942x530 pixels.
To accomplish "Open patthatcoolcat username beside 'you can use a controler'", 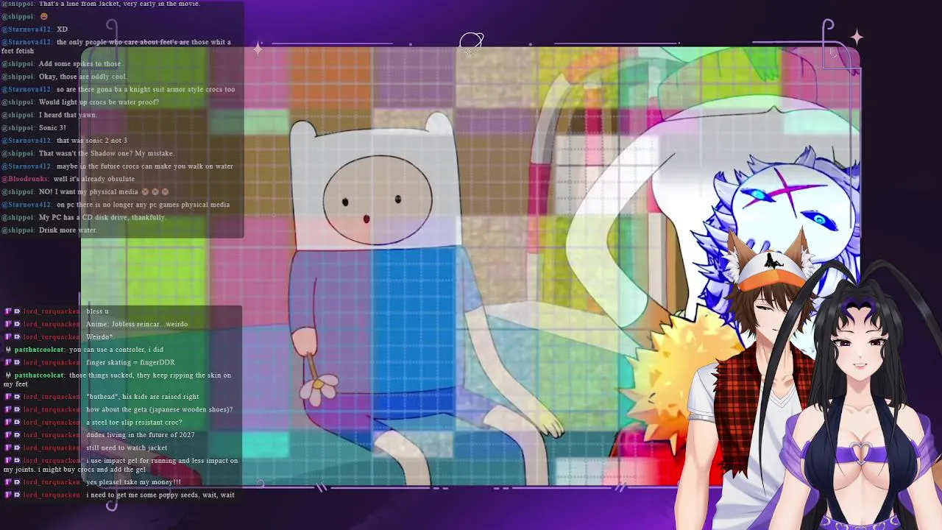I will click(x=40, y=350).
